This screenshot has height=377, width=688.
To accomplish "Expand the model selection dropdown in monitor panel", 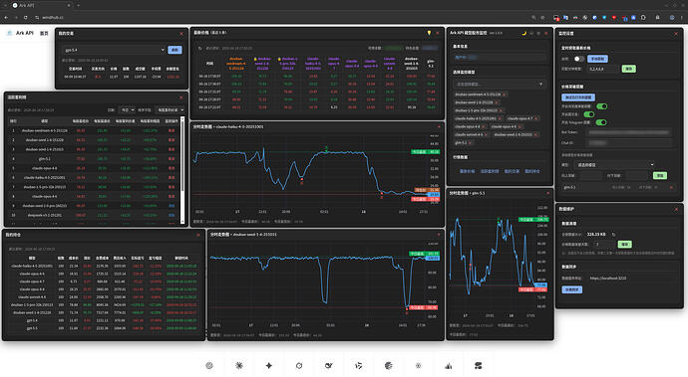I will pyautogui.click(x=500, y=84).
